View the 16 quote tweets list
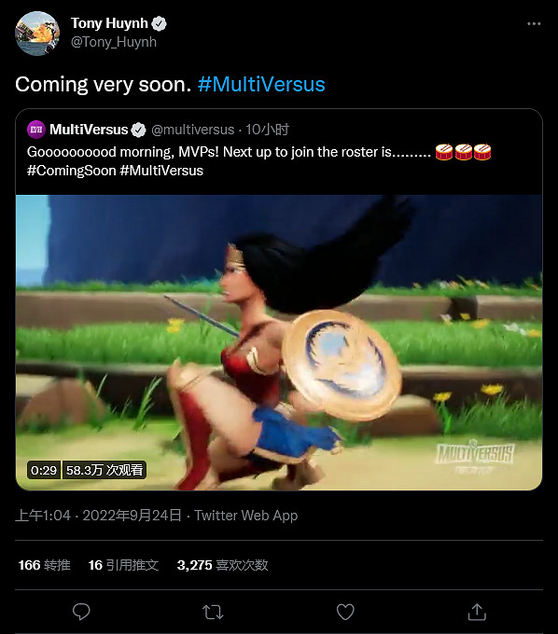Image resolution: width=558 pixels, height=634 pixels. [123, 565]
